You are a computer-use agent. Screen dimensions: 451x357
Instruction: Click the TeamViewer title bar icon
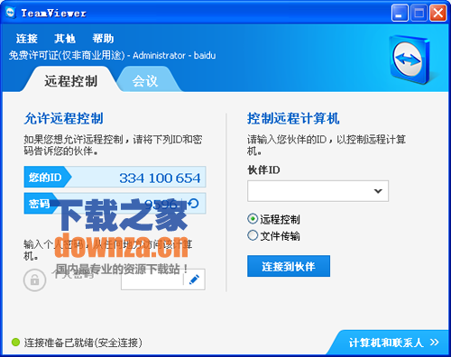[x=11, y=13]
